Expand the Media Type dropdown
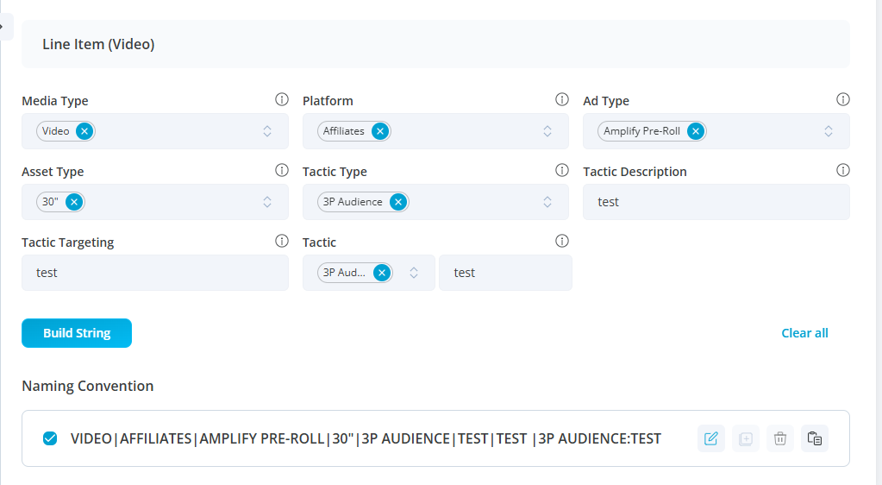The width and height of the screenshot is (882, 485). (x=267, y=131)
